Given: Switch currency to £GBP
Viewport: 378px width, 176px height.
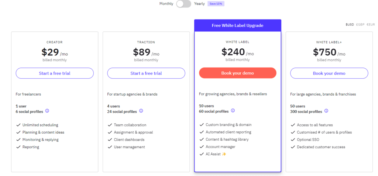Looking at the screenshot, I should tap(360, 25).
